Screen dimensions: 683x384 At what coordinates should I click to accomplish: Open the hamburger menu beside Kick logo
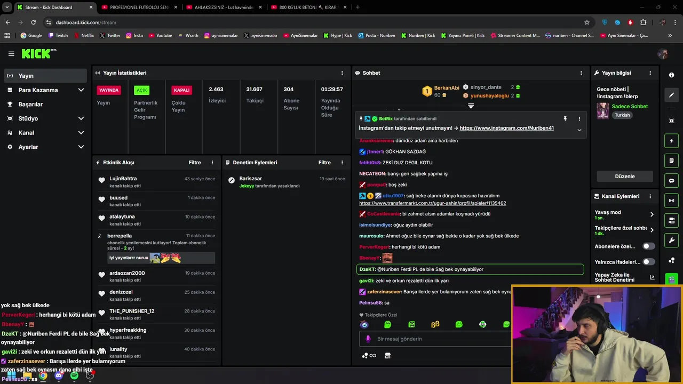11,54
